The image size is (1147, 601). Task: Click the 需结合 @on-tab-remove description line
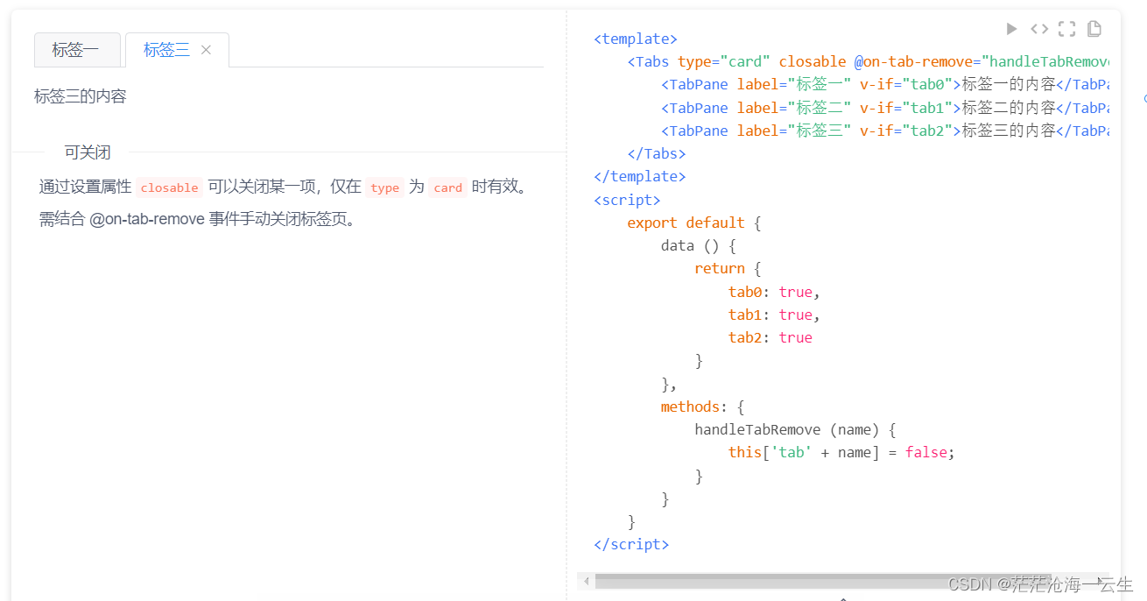click(x=198, y=219)
